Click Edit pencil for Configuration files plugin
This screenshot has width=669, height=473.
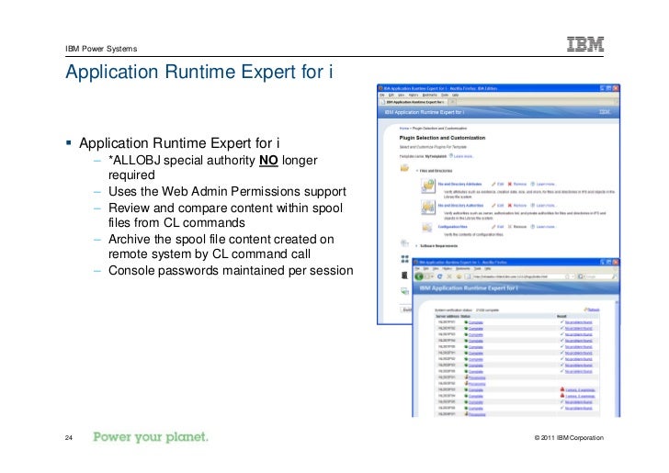pyautogui.click(x=493, y=227)
